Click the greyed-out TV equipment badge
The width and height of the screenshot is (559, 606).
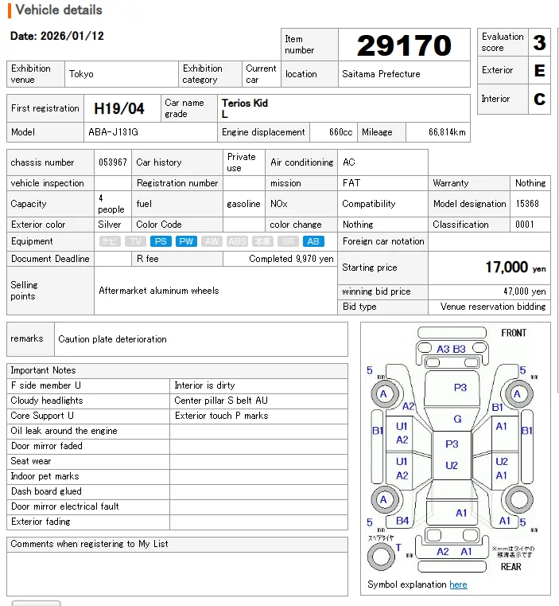135,241
